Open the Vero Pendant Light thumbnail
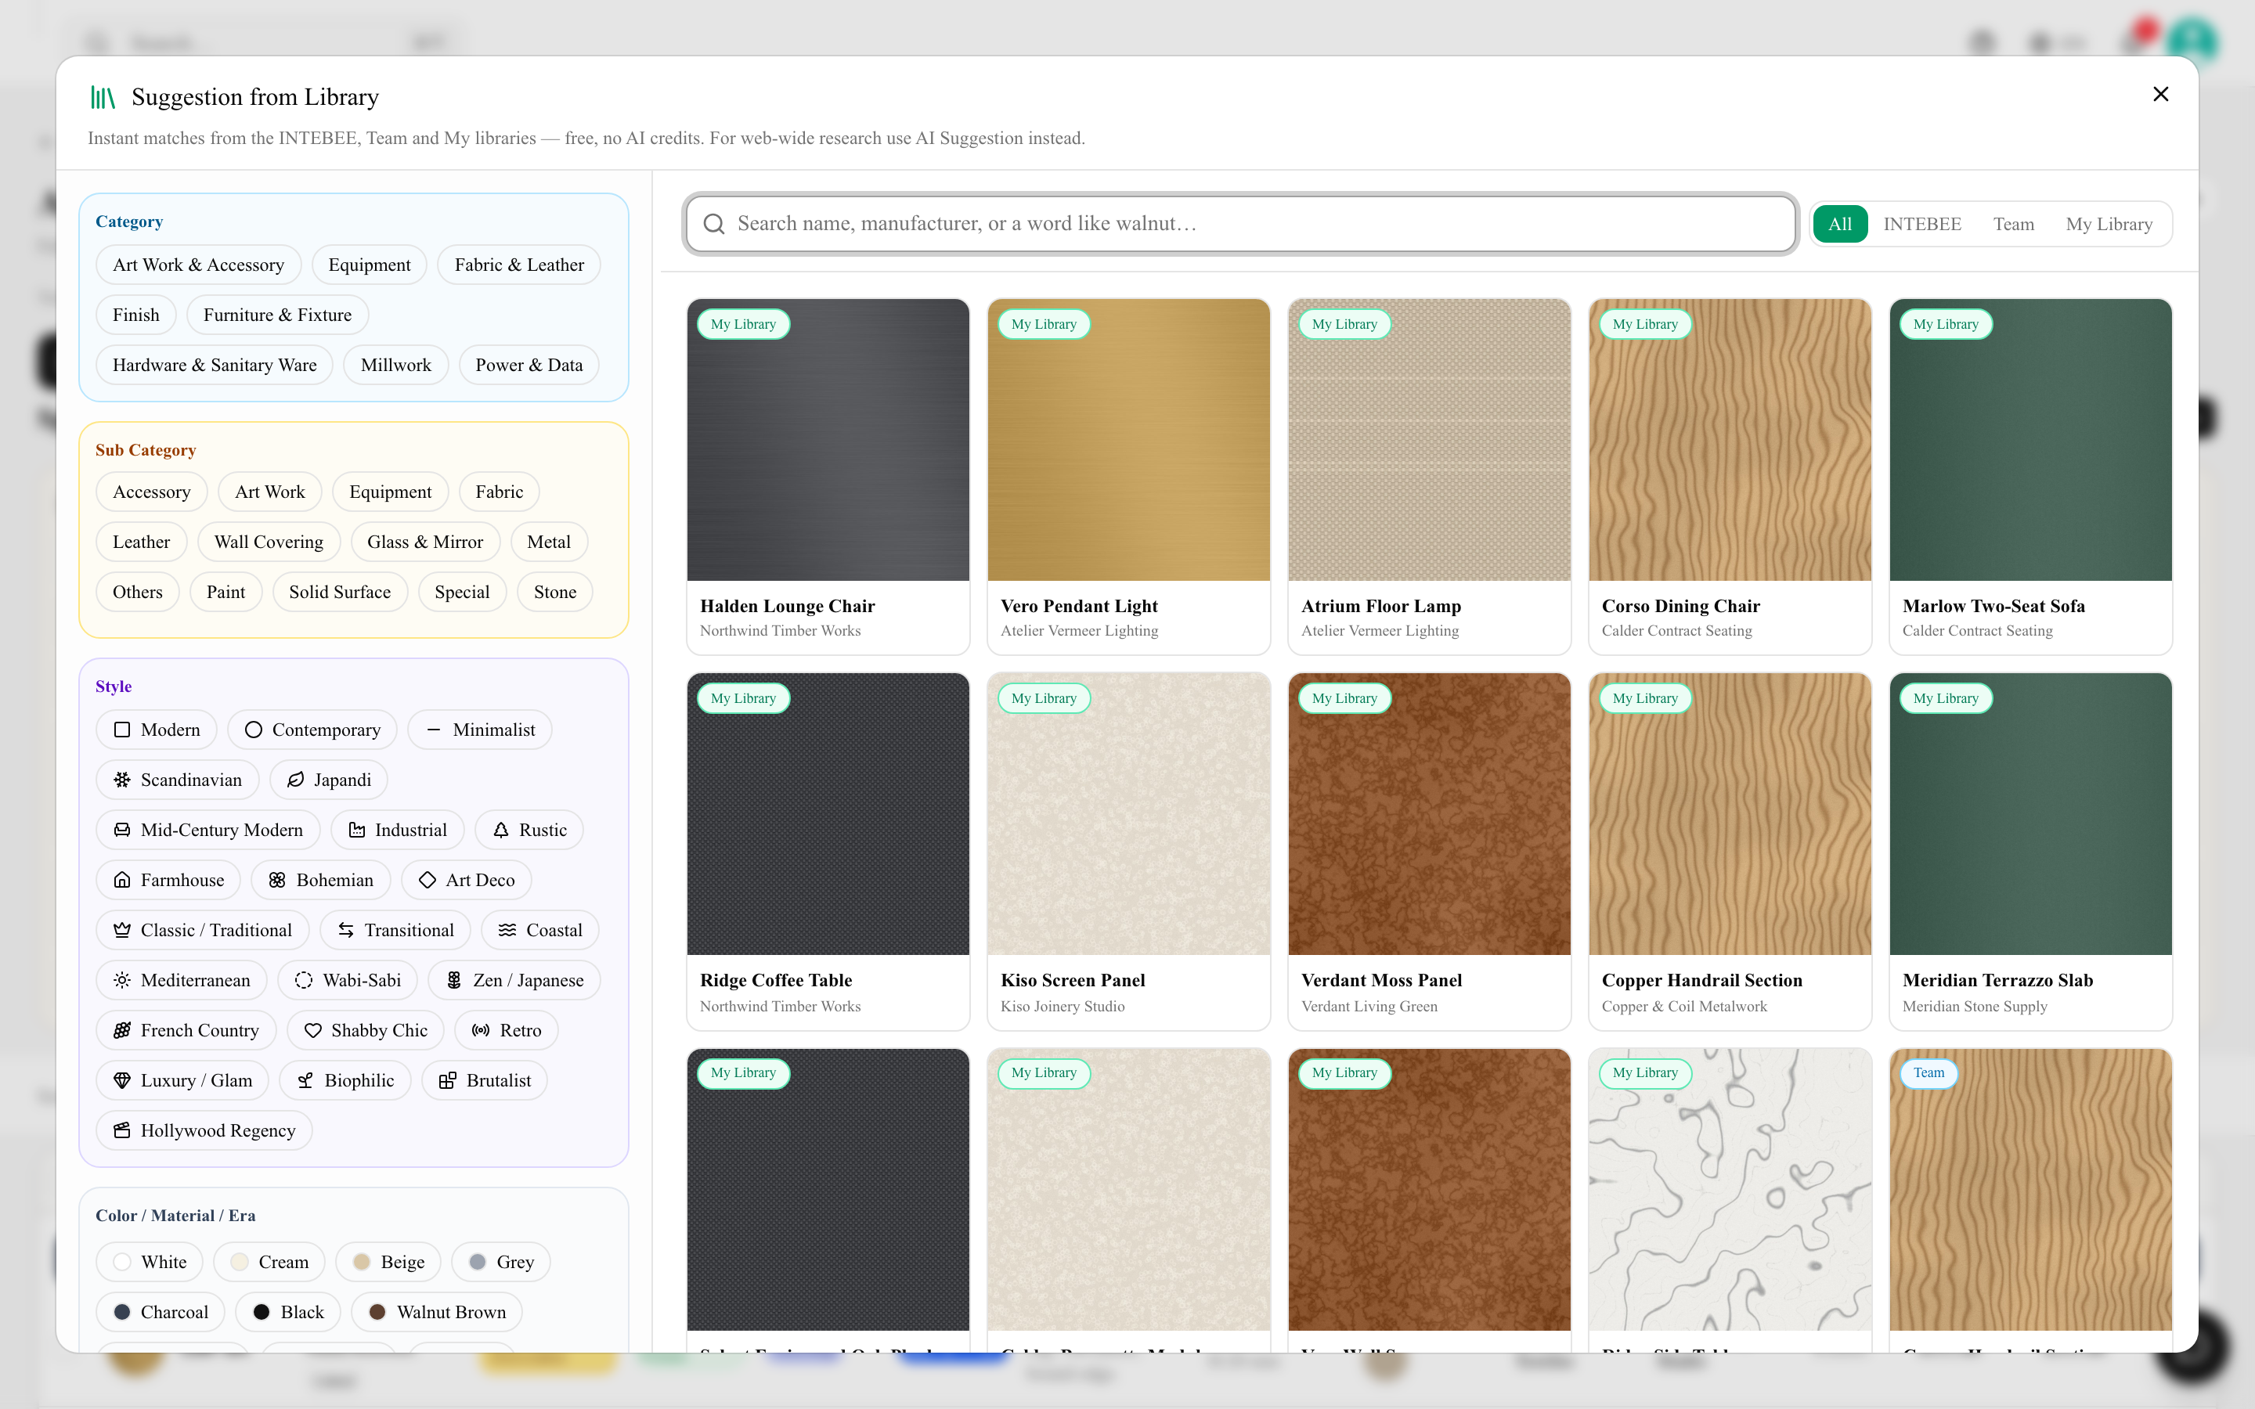The width and height of the screenshot is (2255, 1409). tap(1128, 440)
